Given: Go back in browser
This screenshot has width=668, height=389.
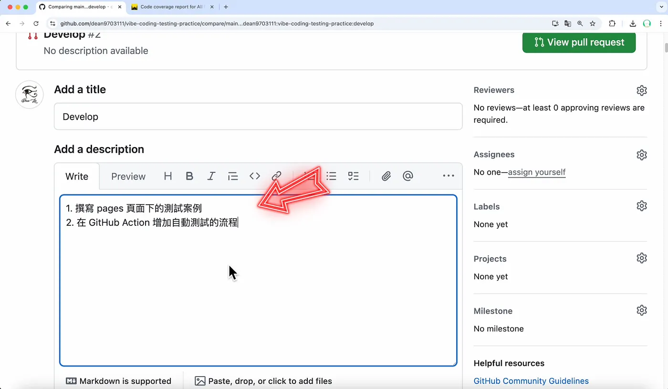Looking at the screenshot, I should 8,23.
